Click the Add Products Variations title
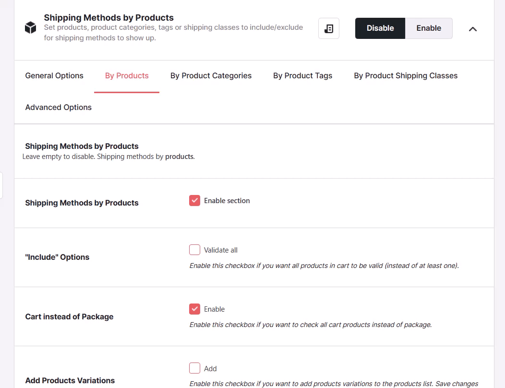505x388 pixels. [x=70, y=381]
